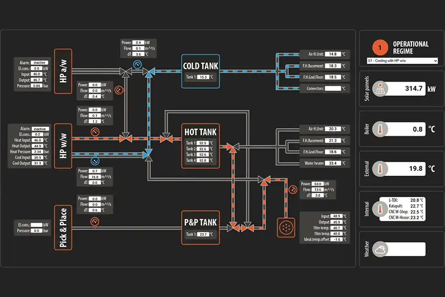This screenshot has height=297, width=445.
Task: Open the Operational Regime dropdown
Action: click(402, 60)
